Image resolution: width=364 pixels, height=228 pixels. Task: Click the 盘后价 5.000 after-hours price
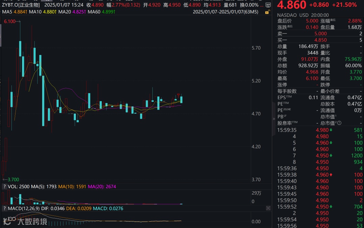click(x=312, y=21)
